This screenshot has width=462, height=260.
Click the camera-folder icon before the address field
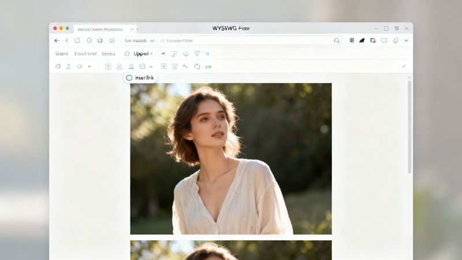(111, 40)
